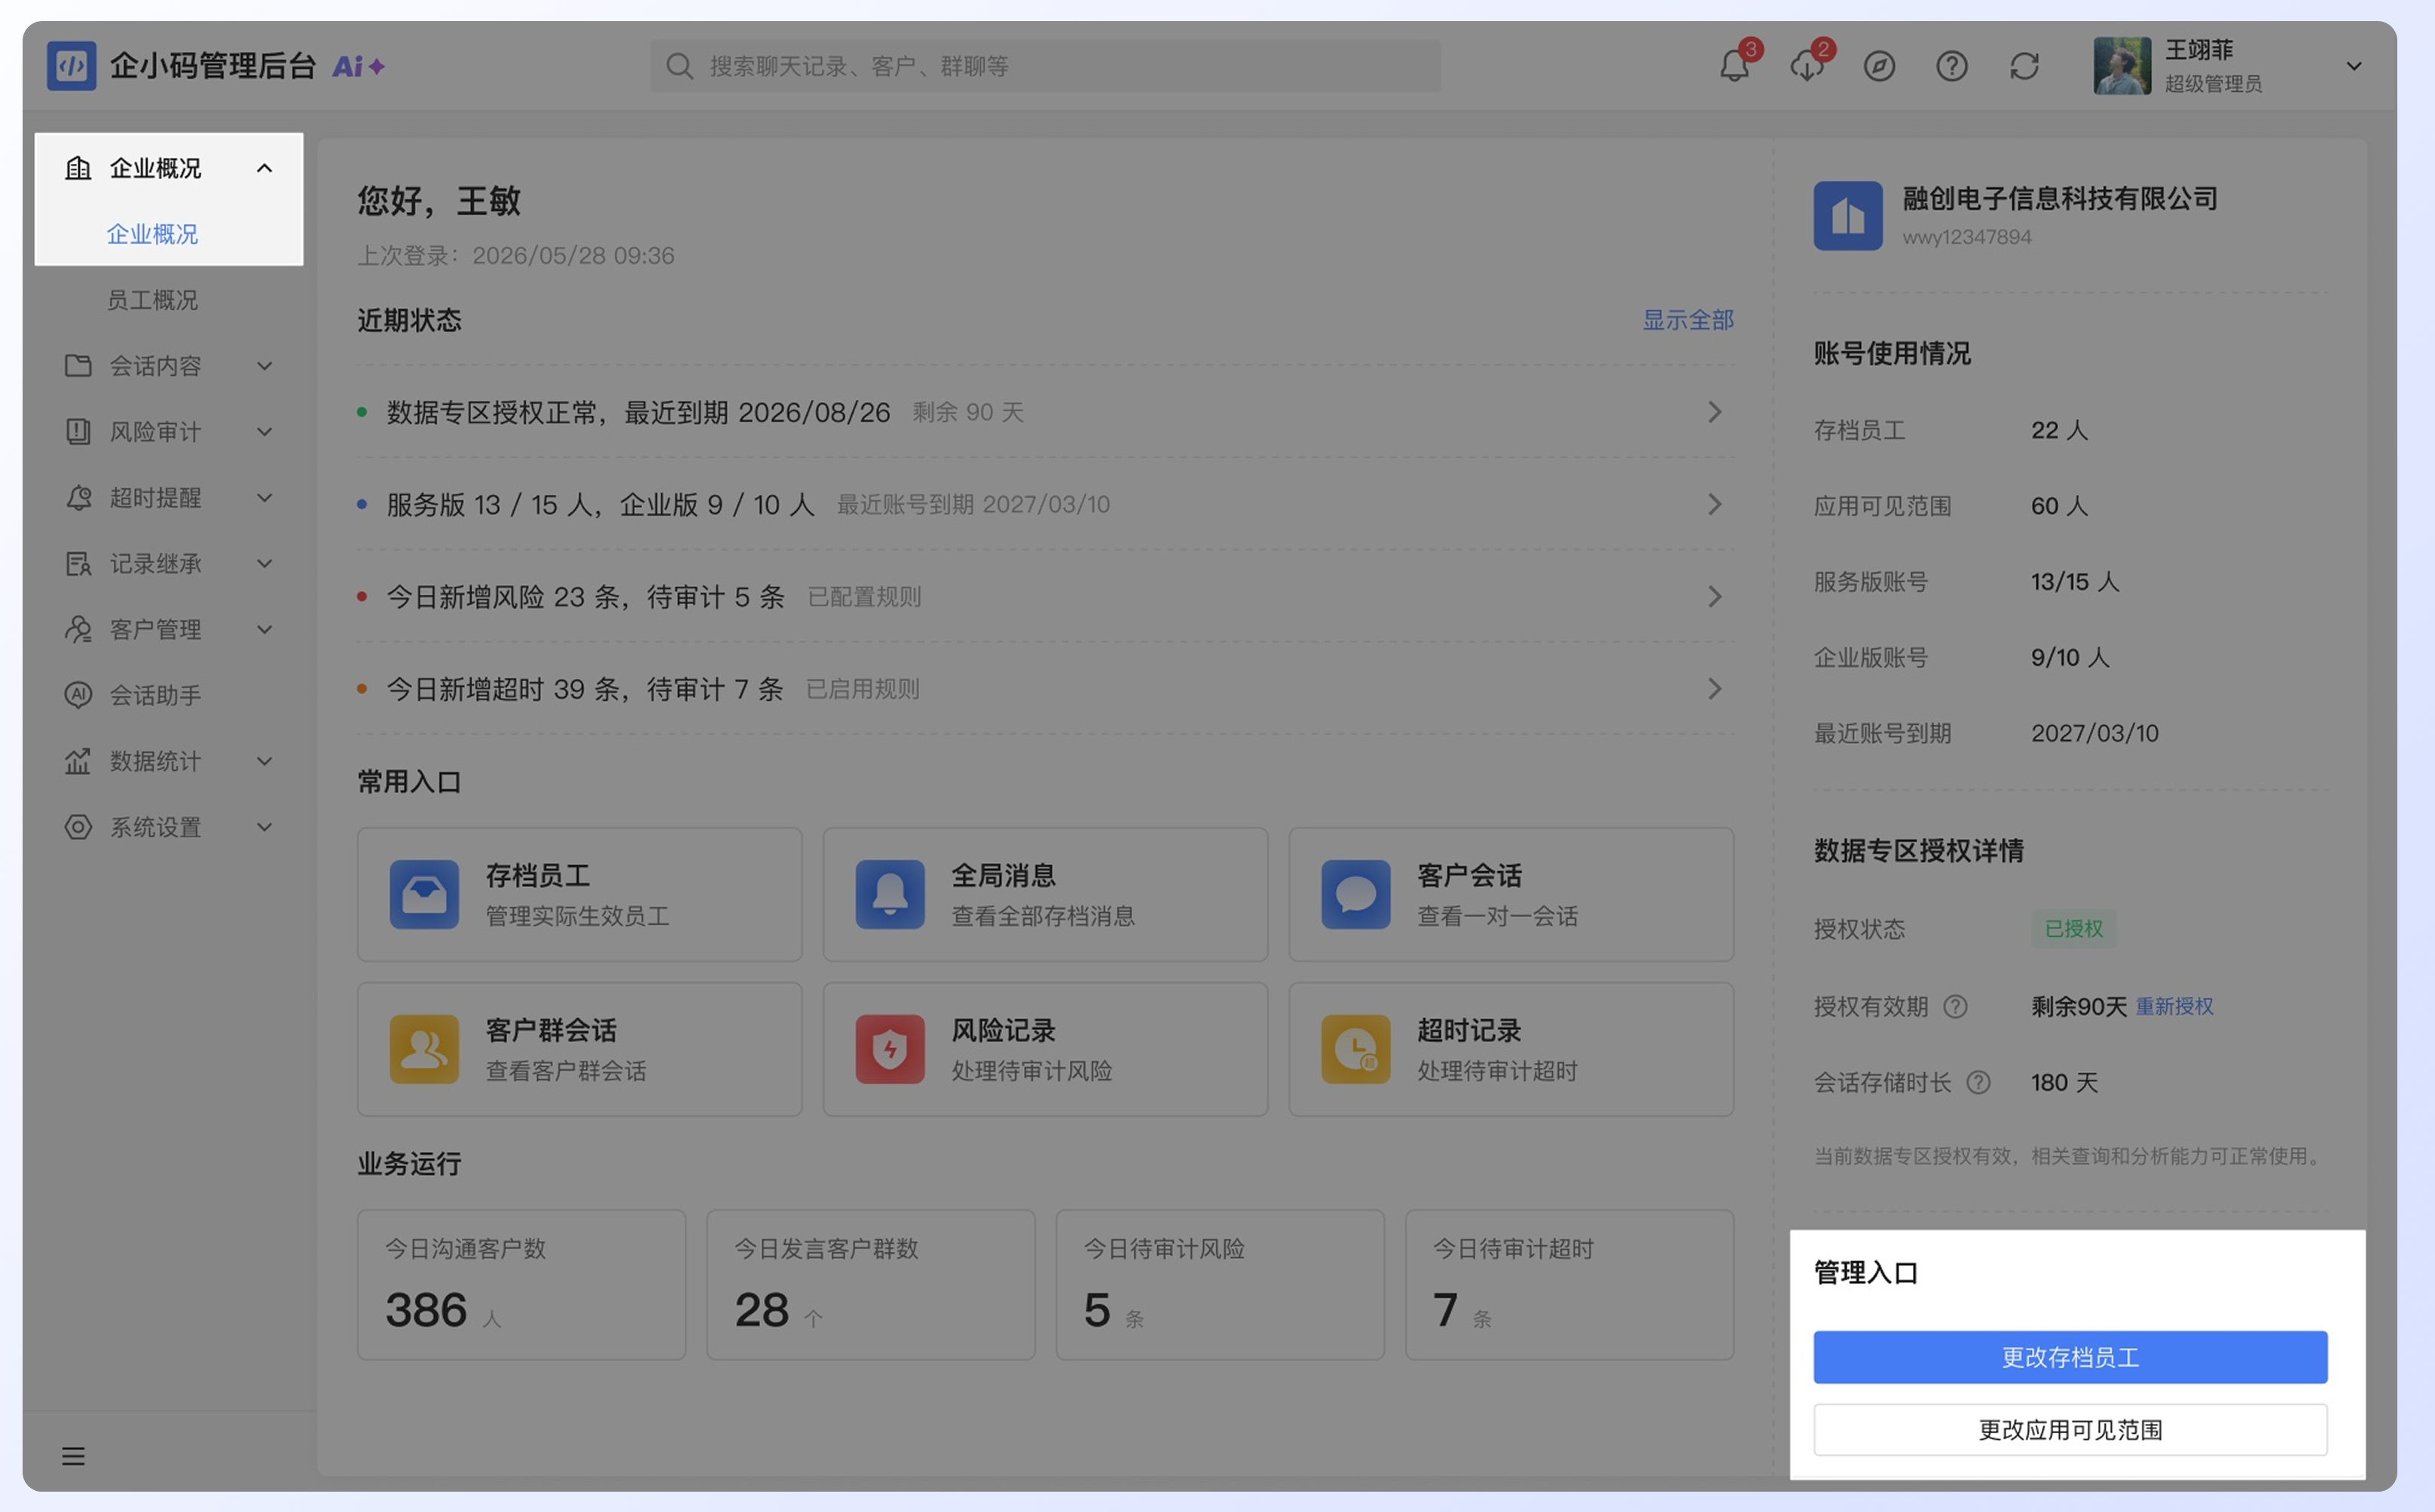Expand the 超时提醒 sidebar menu
The image size is (2435, 1512).
point(264,498)
